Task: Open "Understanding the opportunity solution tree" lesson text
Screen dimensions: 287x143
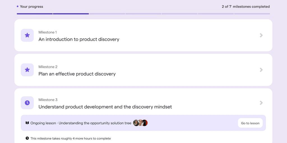Action: 95,123
